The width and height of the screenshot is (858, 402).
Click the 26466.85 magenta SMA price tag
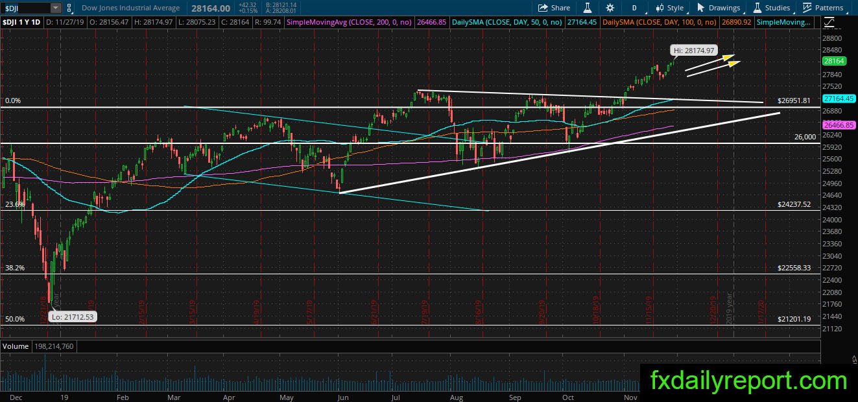[x=837, y=124]
